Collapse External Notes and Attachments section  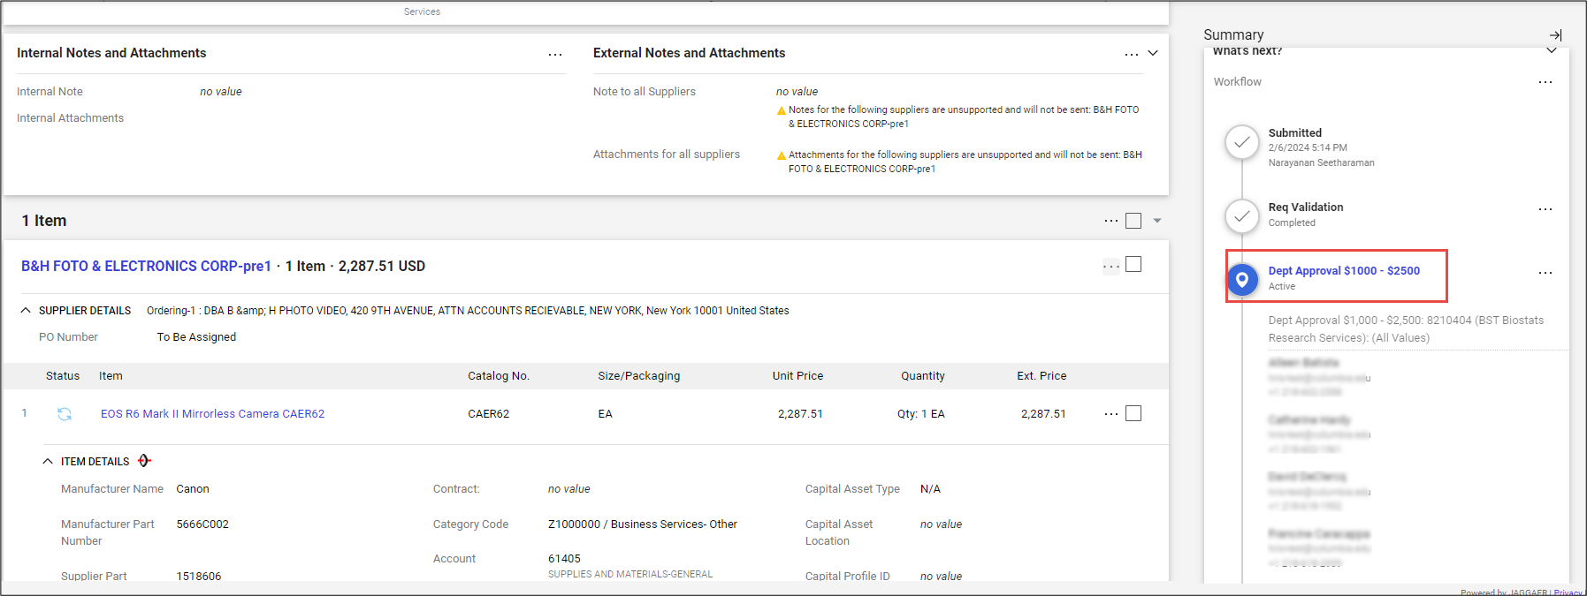(1153, 53)
